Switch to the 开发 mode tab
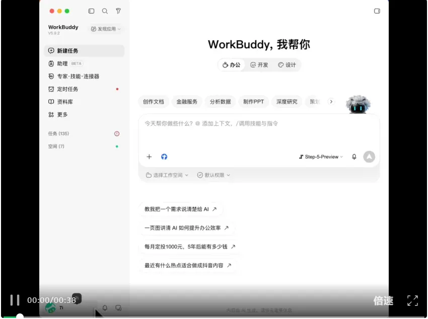This screenshot has height=319, width=428. (259, 65)
